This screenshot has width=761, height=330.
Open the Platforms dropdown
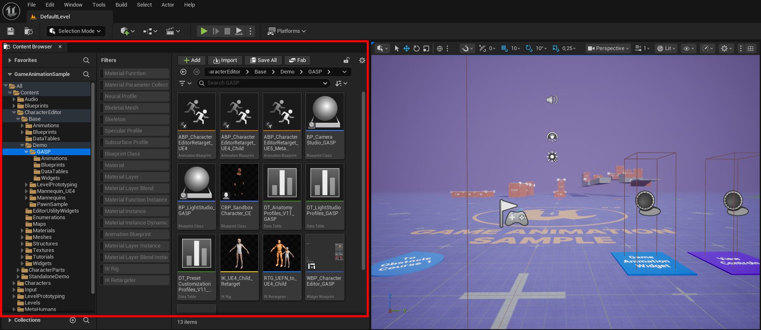click(287, 31)
